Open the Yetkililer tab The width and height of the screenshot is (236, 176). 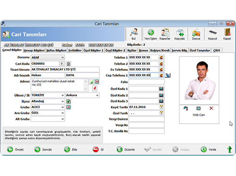[75, 50]
